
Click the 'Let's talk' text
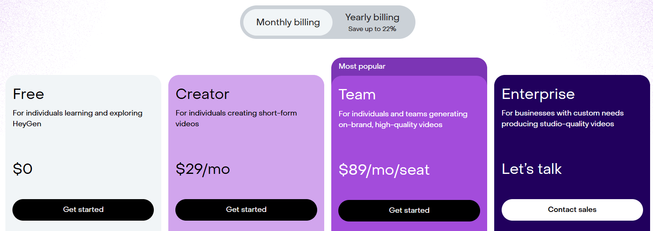tap(531, 169)
